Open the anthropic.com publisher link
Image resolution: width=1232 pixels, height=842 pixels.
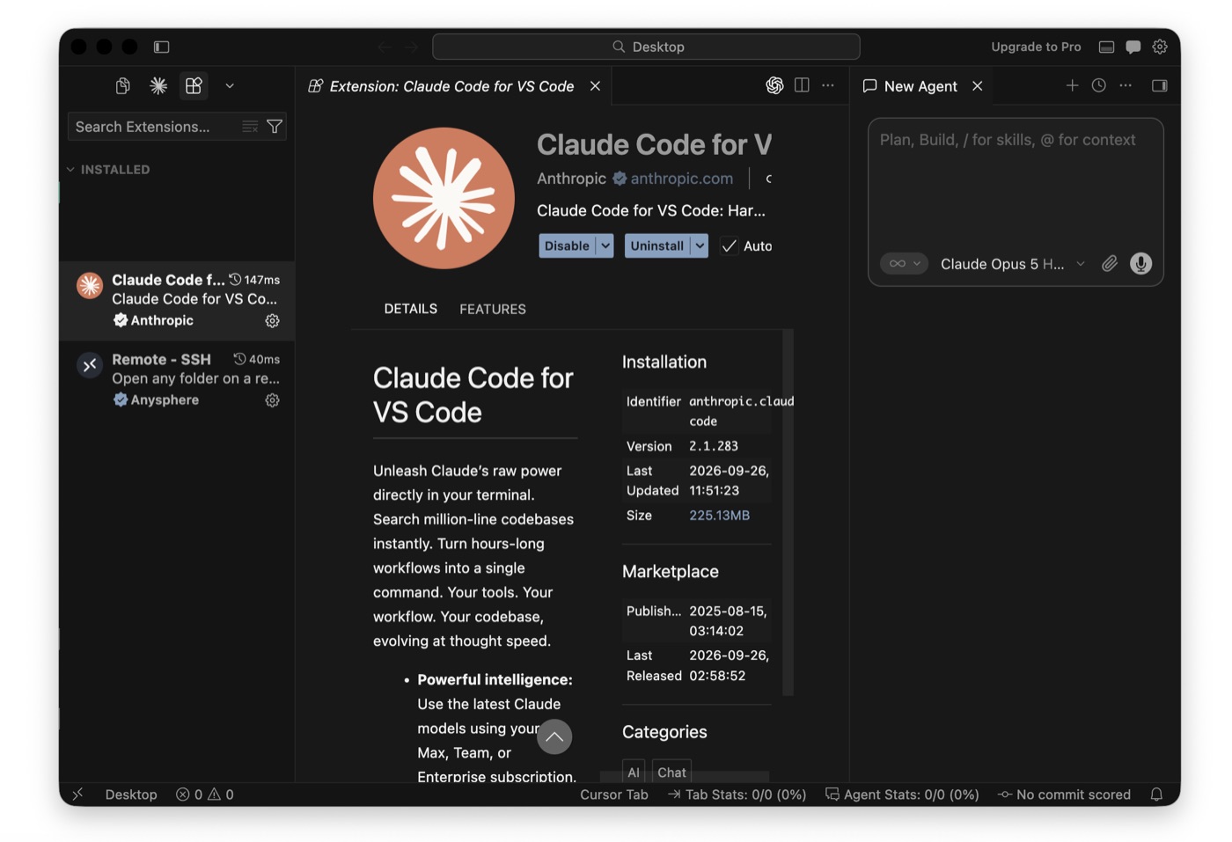(681, 179)
